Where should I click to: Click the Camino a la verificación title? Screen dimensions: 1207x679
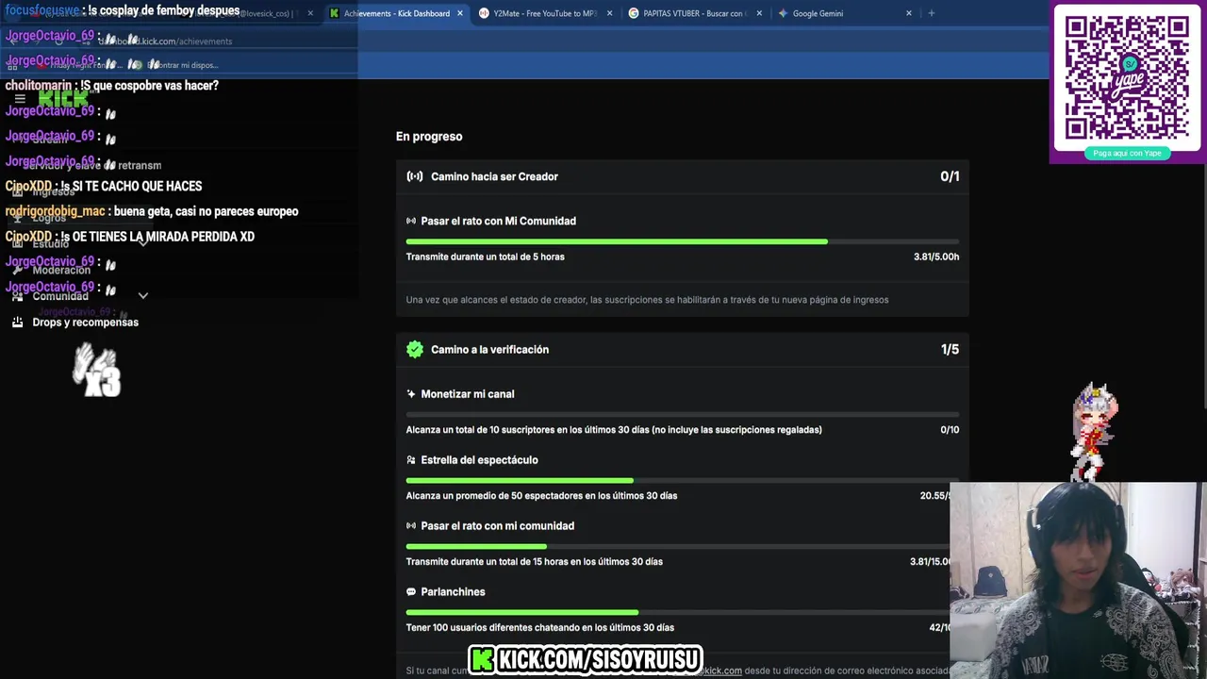[x=489, y=350]
